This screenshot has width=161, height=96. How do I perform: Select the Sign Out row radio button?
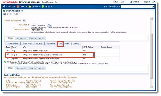[8, 58]
